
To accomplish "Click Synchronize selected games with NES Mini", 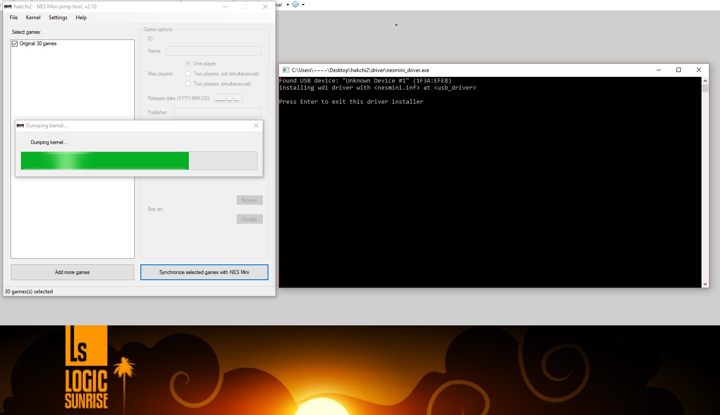I will pyautogui.click(x=204, y=272).
